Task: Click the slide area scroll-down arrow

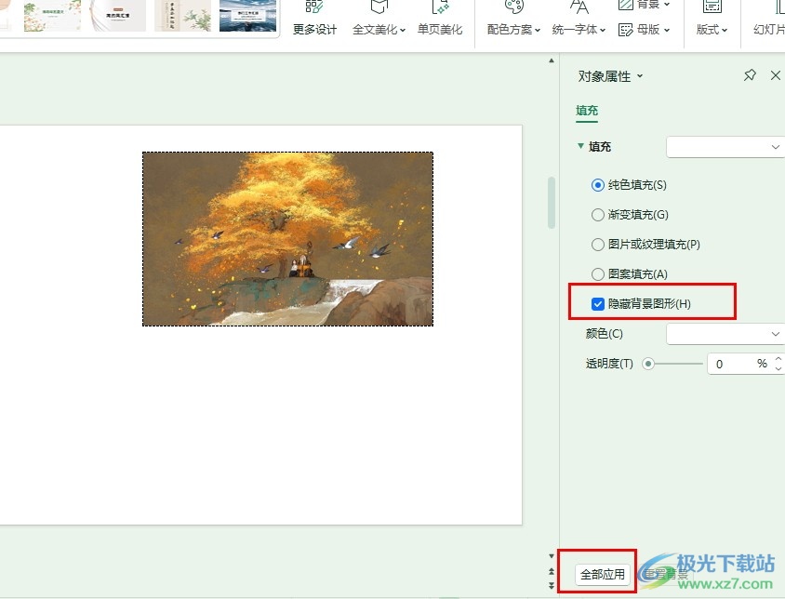Action: (x=552, y=556)
